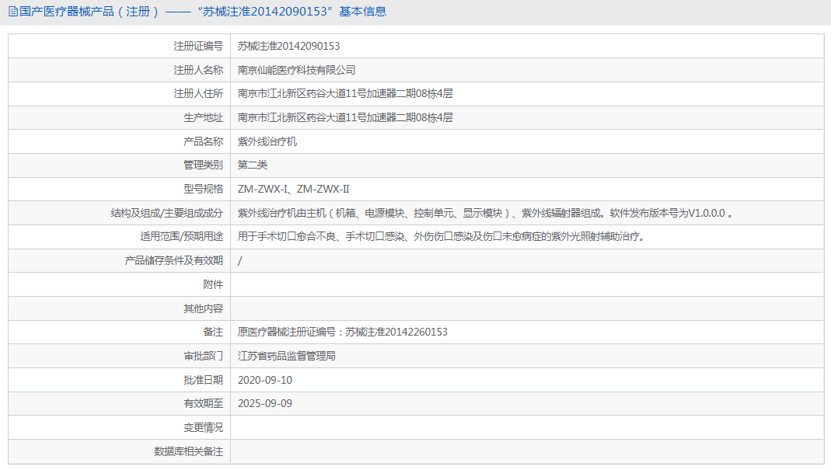Select registration number value 苏械注准20142090153
831x470 pixels.
click(289, 46)
